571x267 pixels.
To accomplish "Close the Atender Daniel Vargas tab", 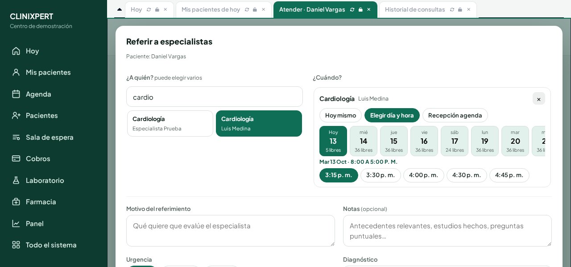I will click(x=369, y=9).
